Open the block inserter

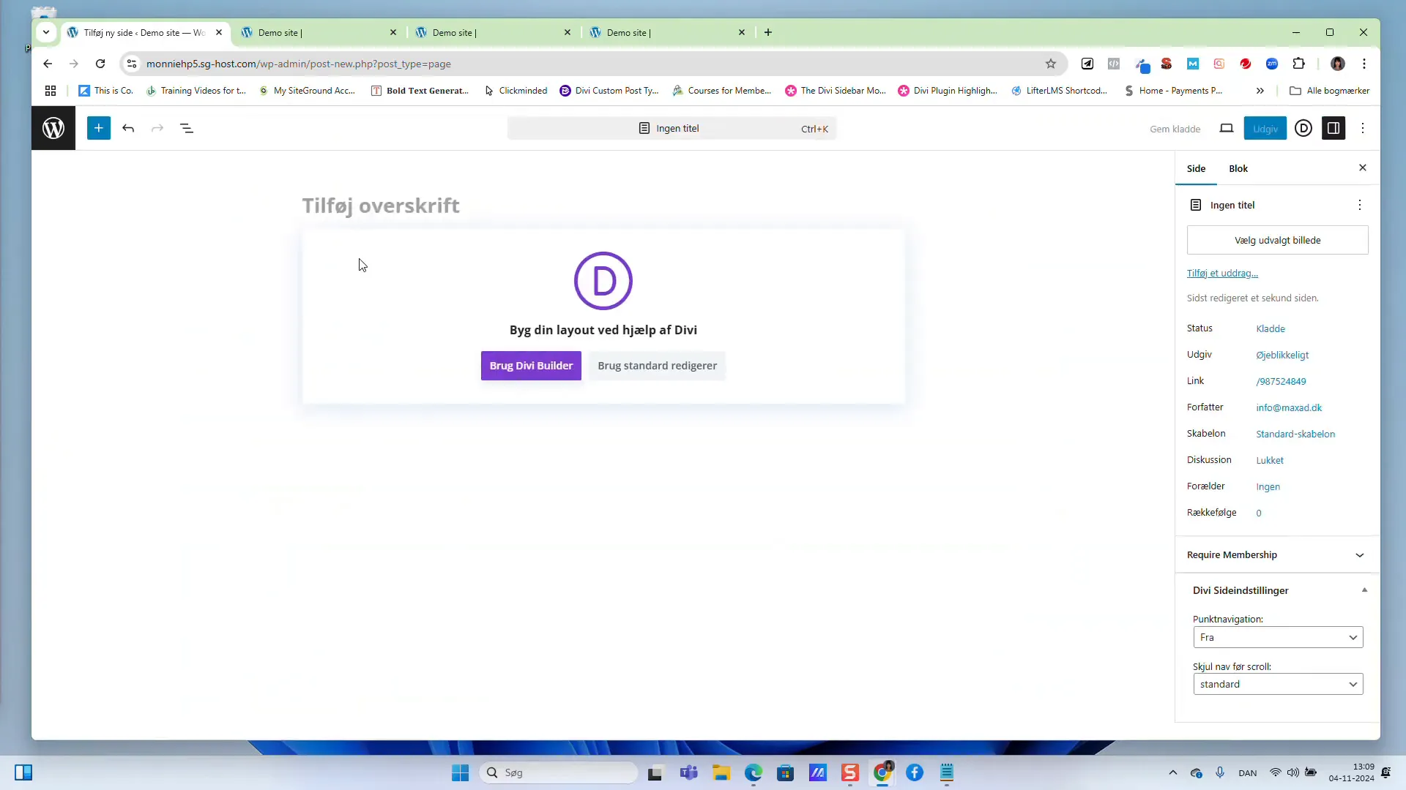pos(98,128)
